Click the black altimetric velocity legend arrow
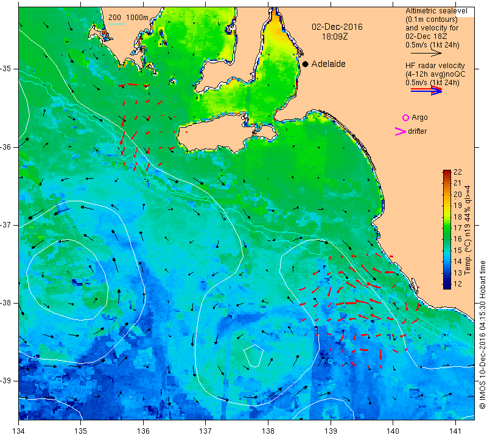Screen dimensions: 487x438 (x=426, y=54)
